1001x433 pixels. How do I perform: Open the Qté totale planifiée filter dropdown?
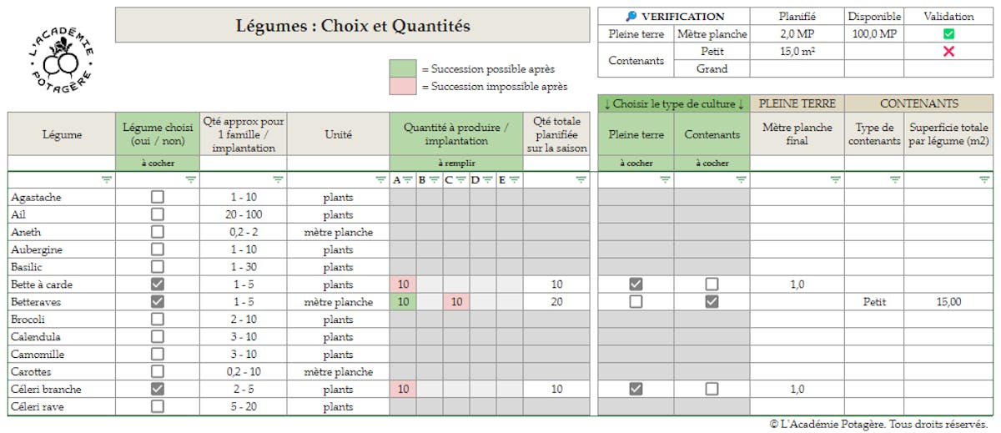click(x=581, y=179)
